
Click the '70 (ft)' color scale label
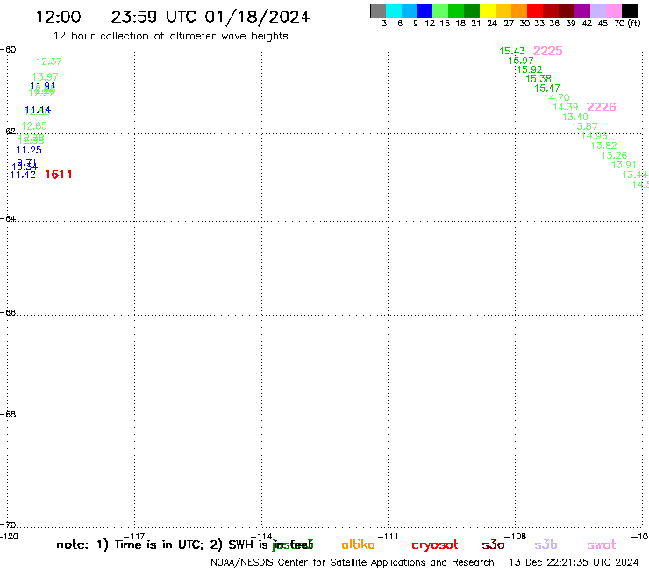click(x=627, y=24)
